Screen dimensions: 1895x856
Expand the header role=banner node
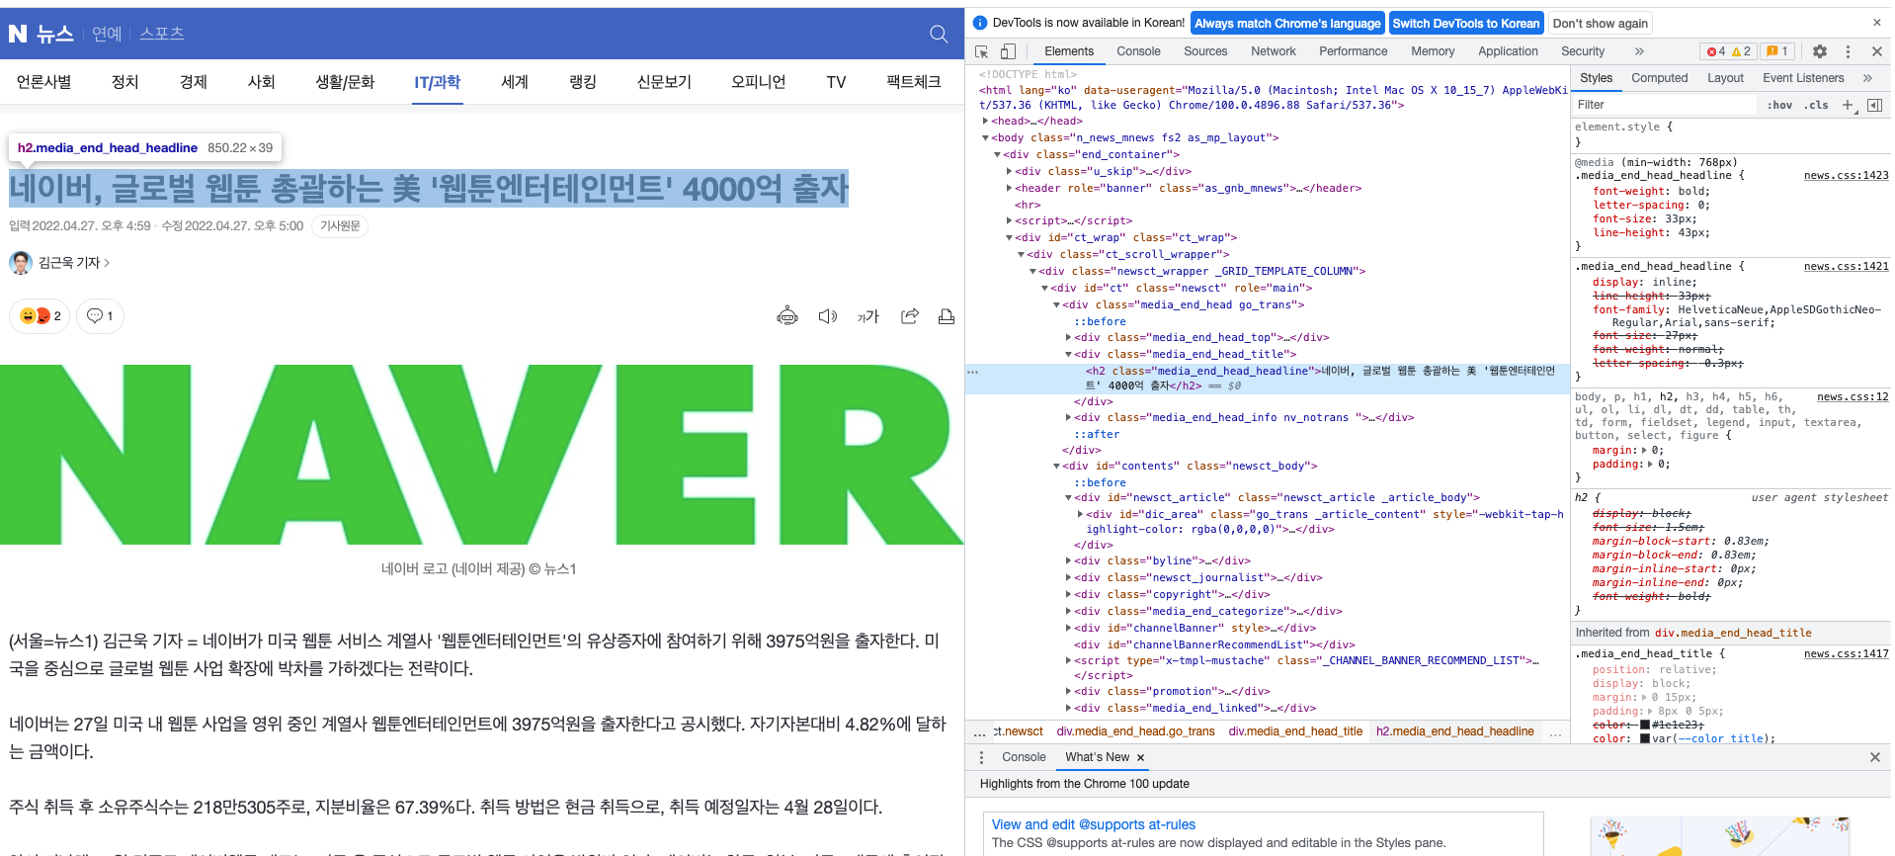1009,188
